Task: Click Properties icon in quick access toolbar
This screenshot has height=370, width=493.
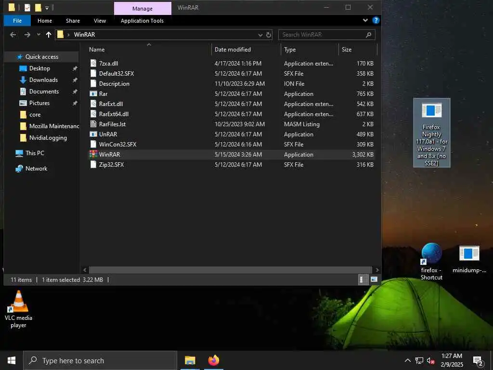Action: 27,8
